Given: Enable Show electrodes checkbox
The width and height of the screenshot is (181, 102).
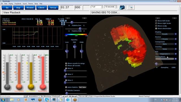Looking at the screenshot, I should coord(156,28).
